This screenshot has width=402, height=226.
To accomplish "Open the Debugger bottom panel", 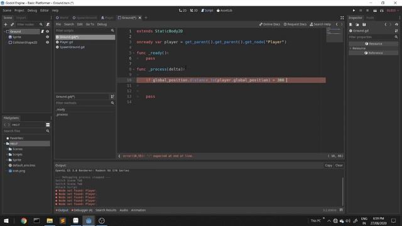I will pyautogui.click(x=82, y=210).
